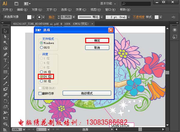The height and width of the screenshot is (132, 180).
Task: Choose the OS/2 file format option
Action: 42,47
